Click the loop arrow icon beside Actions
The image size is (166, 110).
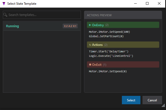(x=90, y=45)
